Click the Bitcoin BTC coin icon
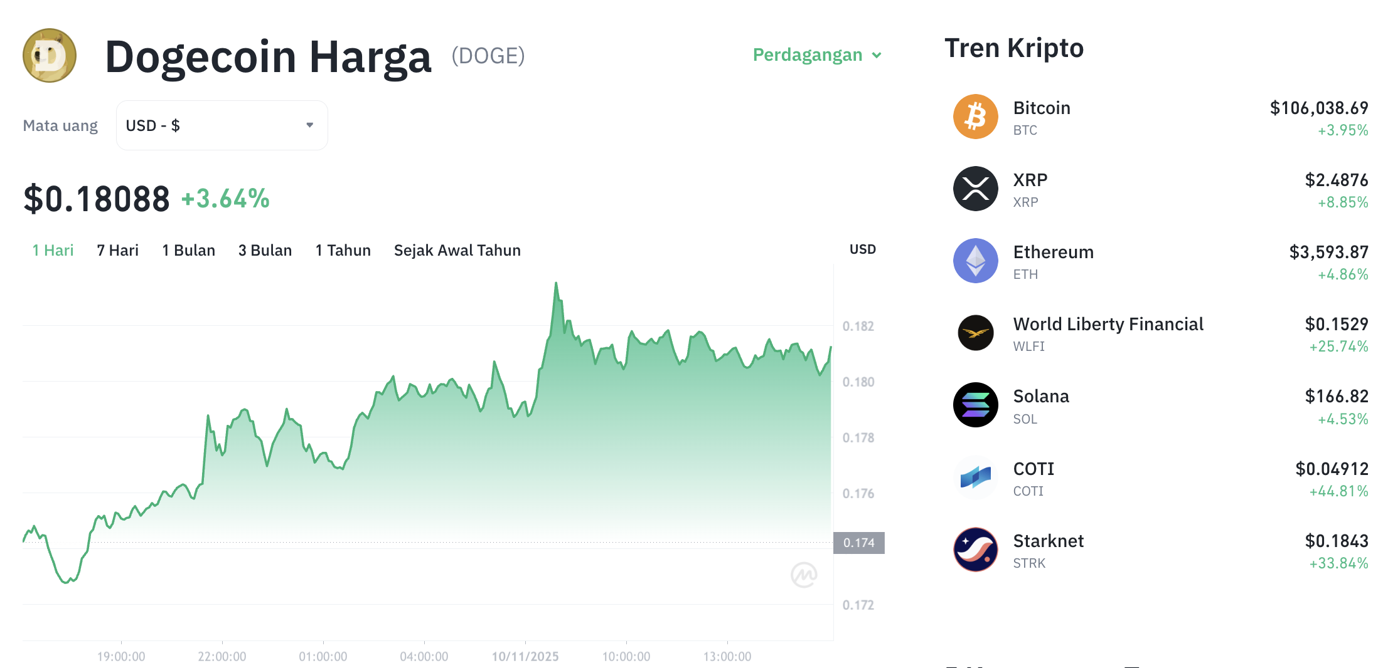 pos(975,116)
